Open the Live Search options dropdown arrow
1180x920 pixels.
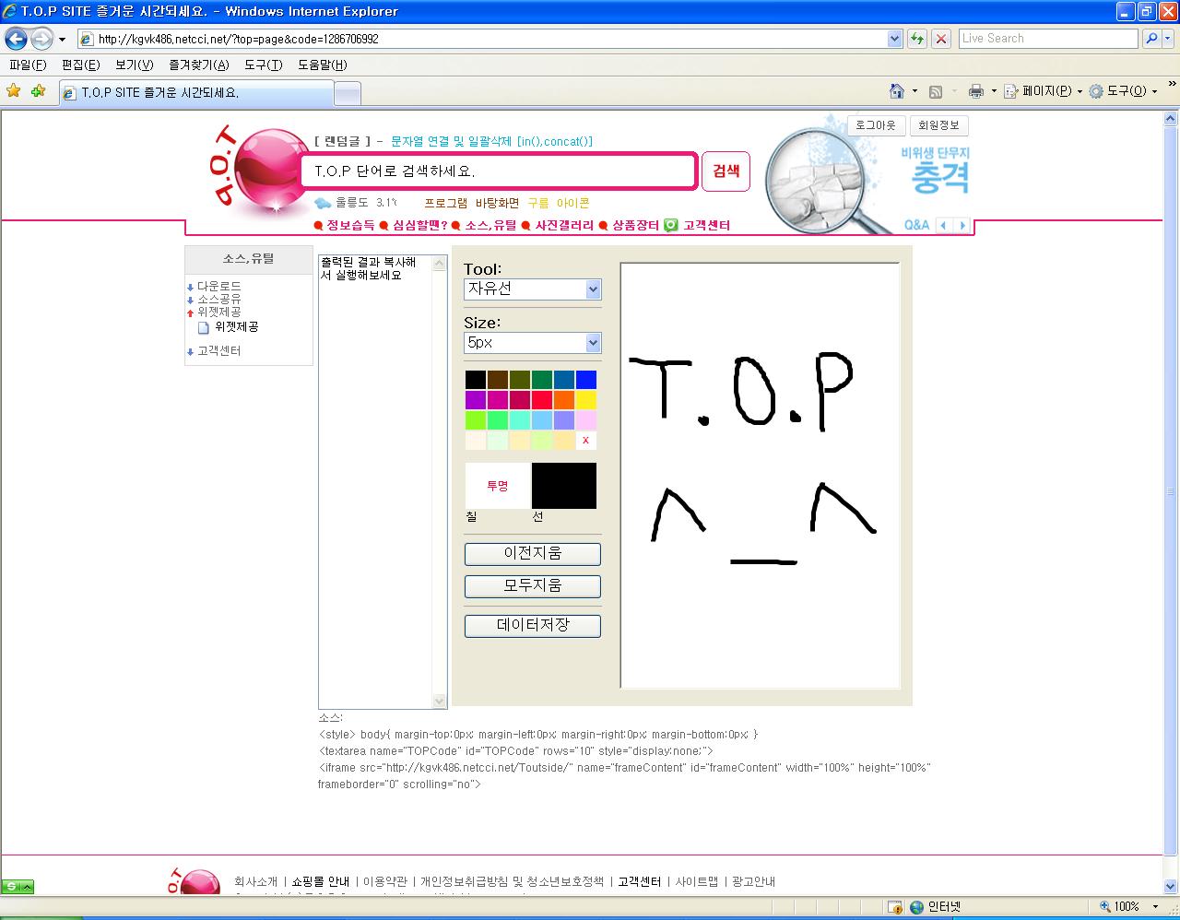[x=1168, y=39]
